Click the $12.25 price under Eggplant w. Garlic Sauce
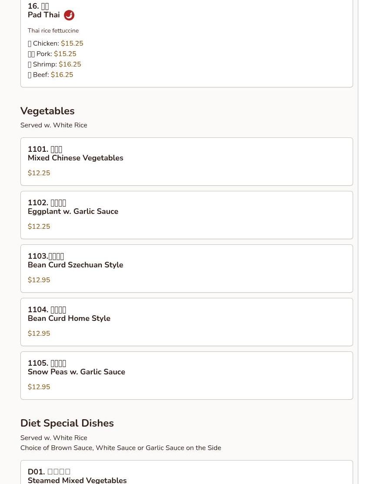This screenshot has width=367, height=484. [x=39, y=227]
